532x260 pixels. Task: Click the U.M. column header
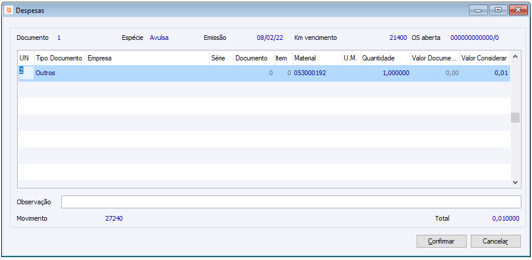(x=351, y=58)
